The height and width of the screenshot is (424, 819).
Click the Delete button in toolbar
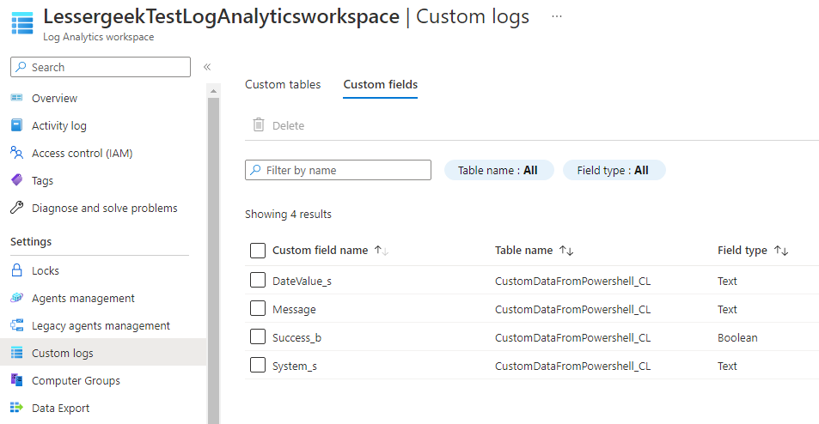tap(278, 125)
